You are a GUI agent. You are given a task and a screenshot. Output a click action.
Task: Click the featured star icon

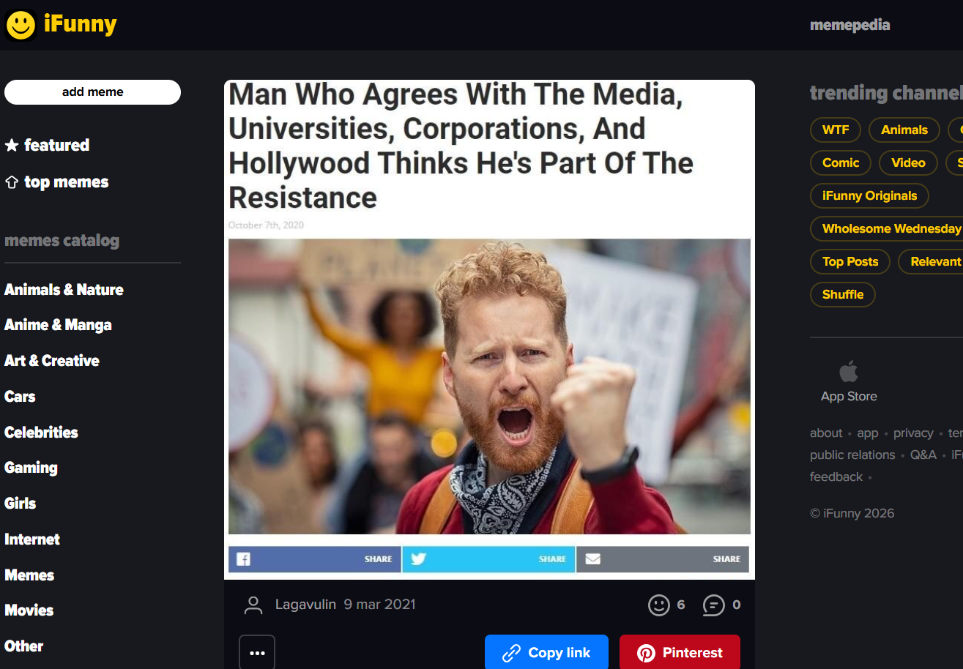click(x=12, y=145)
